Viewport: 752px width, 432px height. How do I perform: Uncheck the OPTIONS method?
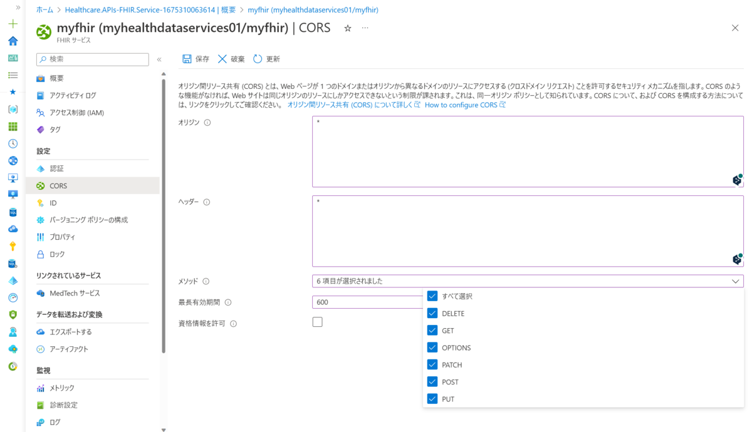click(432, 347)
